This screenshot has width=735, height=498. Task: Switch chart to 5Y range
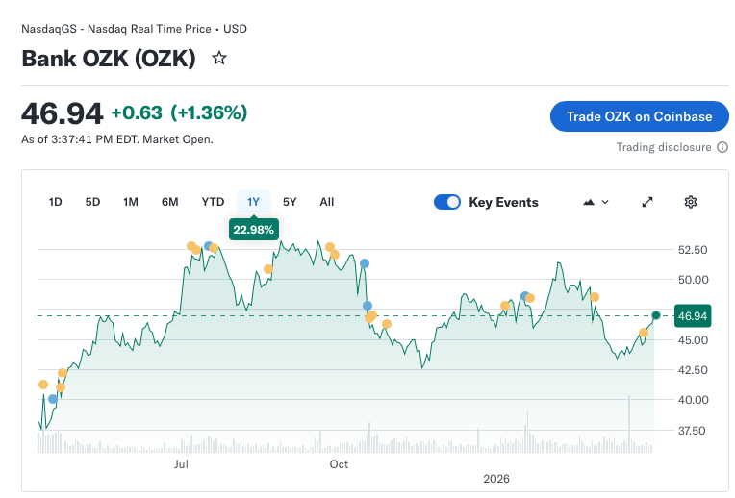click(290, 202)
